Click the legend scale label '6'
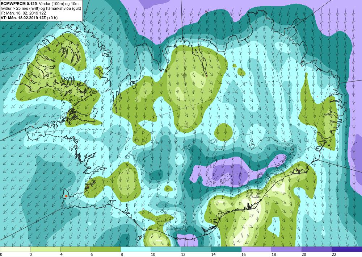The height and width of the screenshot is (257, 362). [92, 254]
